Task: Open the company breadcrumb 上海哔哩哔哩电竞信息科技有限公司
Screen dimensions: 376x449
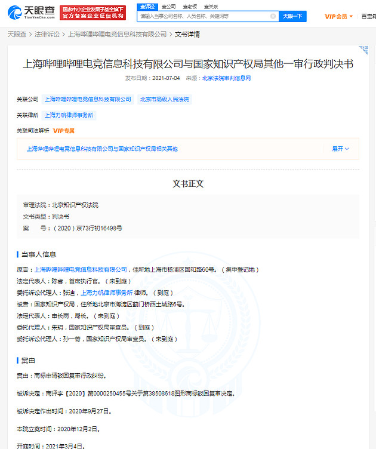Action: pos(117,35)
